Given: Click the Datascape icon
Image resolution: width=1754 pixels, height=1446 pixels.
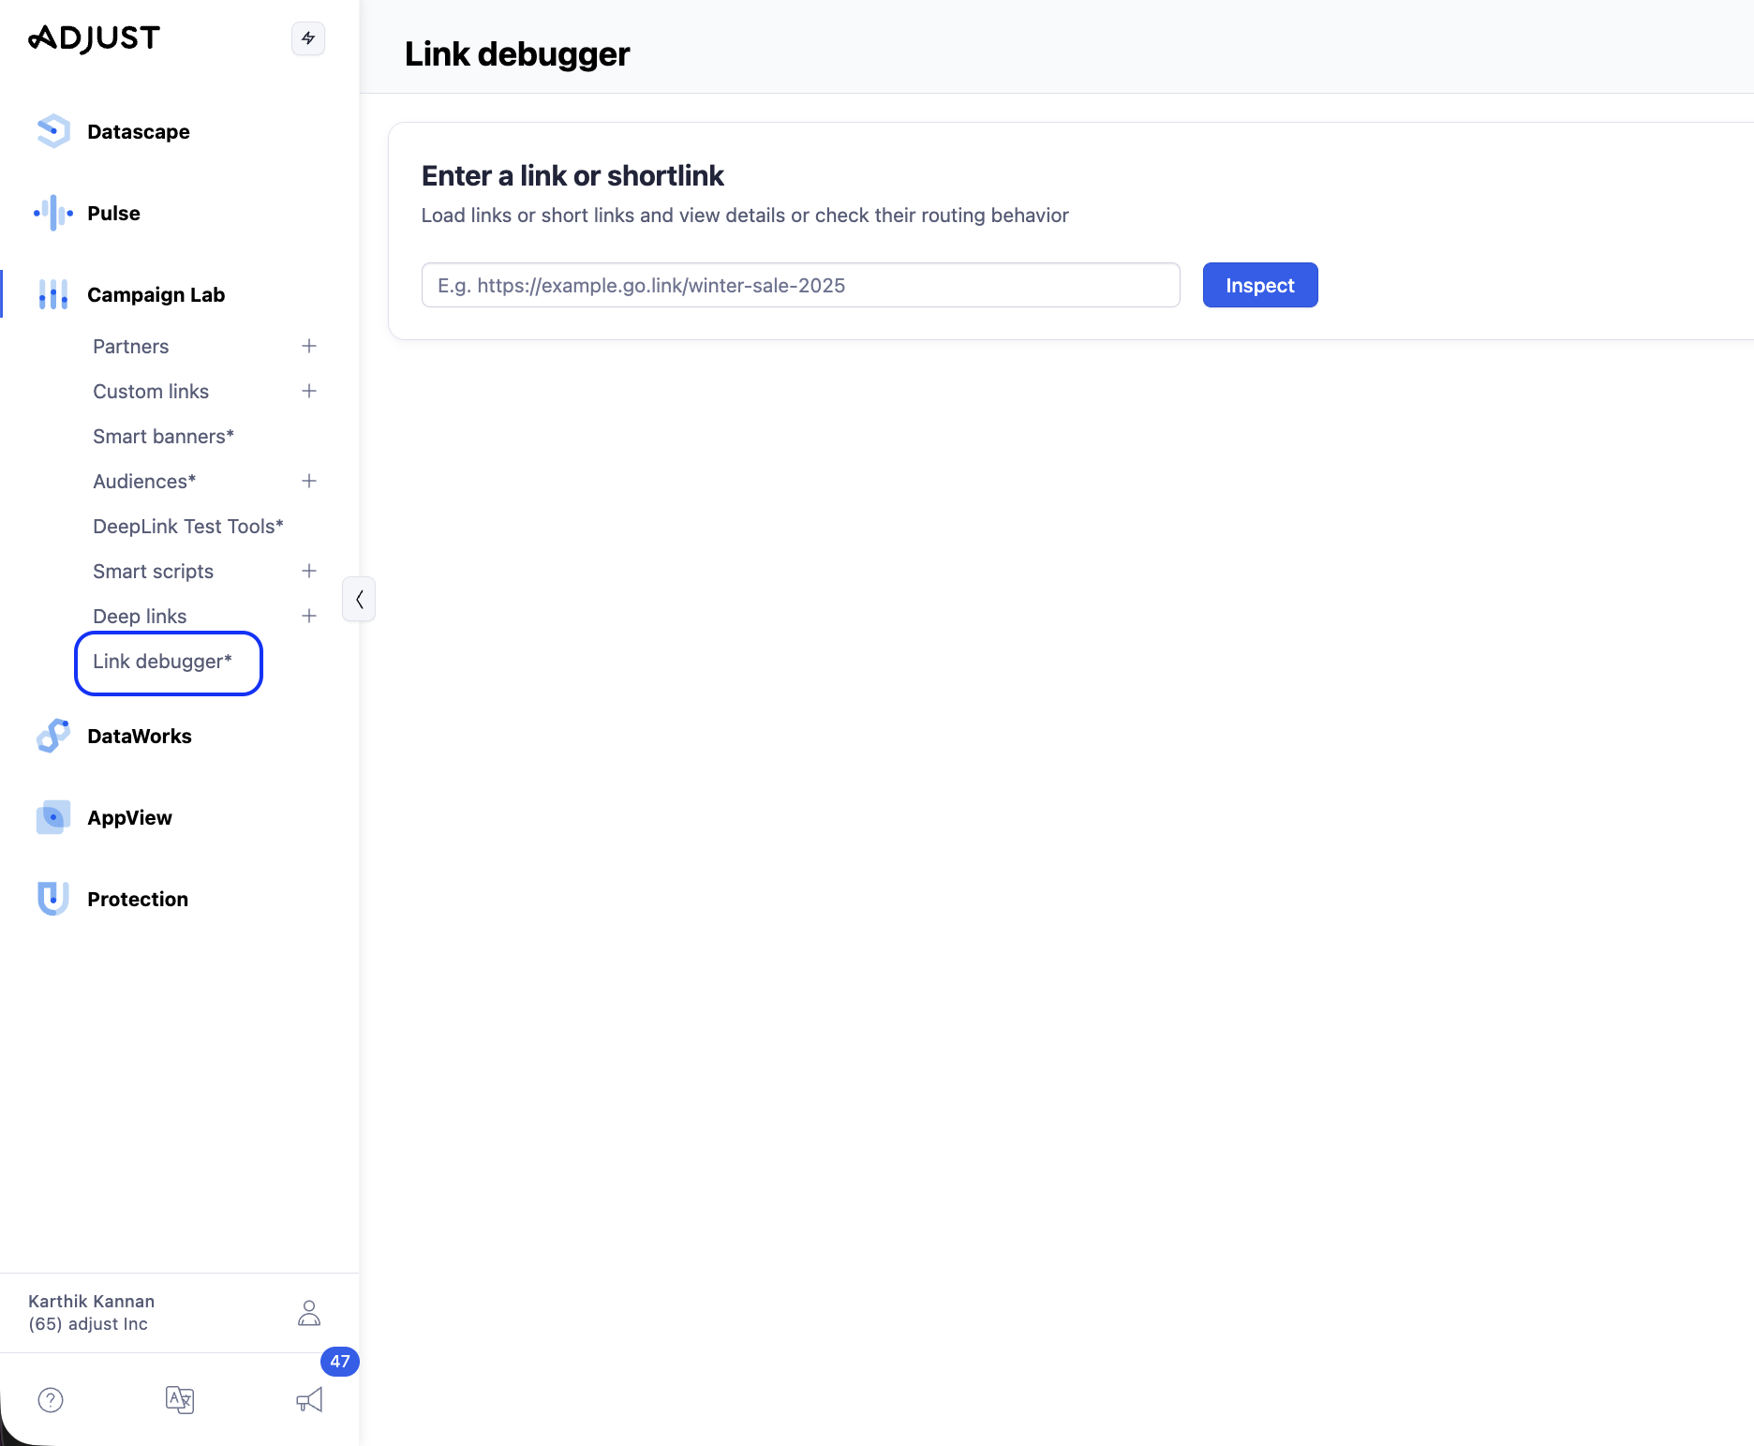Looking at the screenshot, I should click(53, 131).
